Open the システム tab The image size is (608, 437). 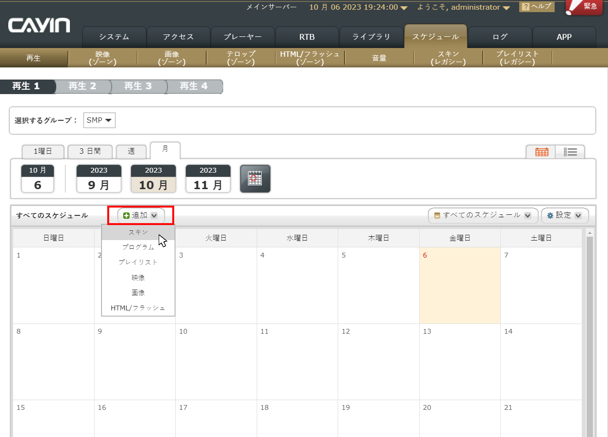point(114,37)
